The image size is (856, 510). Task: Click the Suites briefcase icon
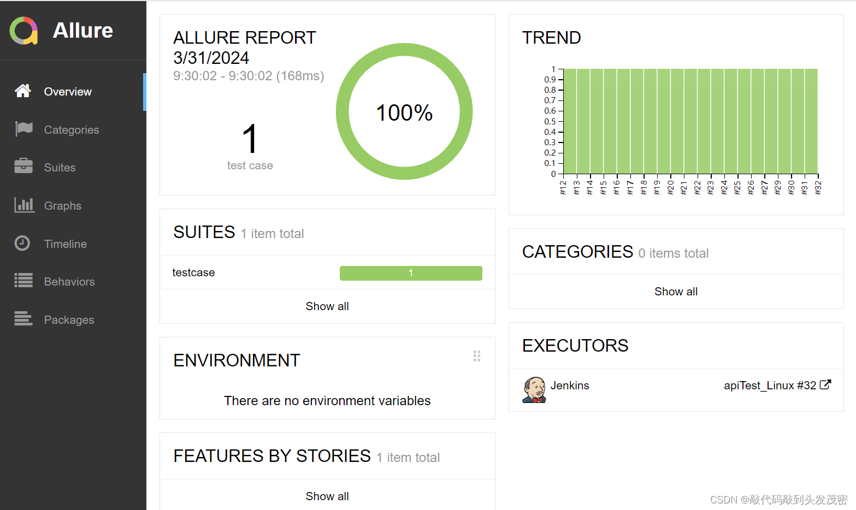point(23,166)
